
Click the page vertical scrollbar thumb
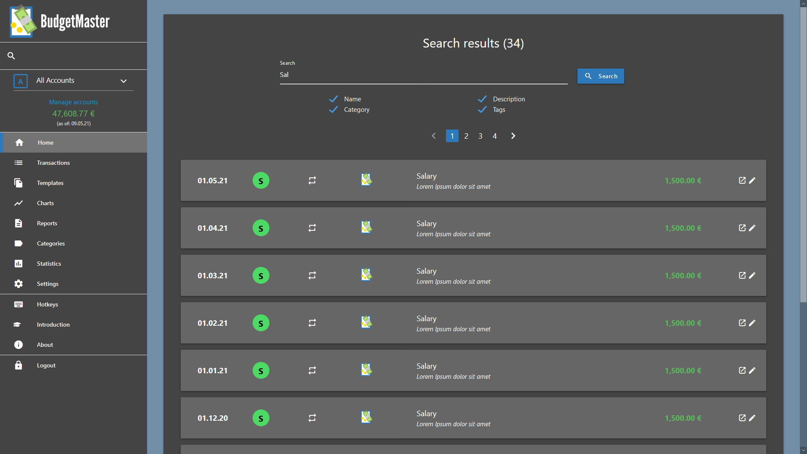point(803,154)
